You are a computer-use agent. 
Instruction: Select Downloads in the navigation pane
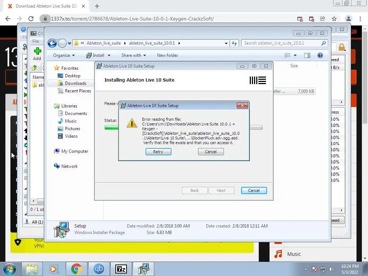pyautogui.click(x=72, y=83)
